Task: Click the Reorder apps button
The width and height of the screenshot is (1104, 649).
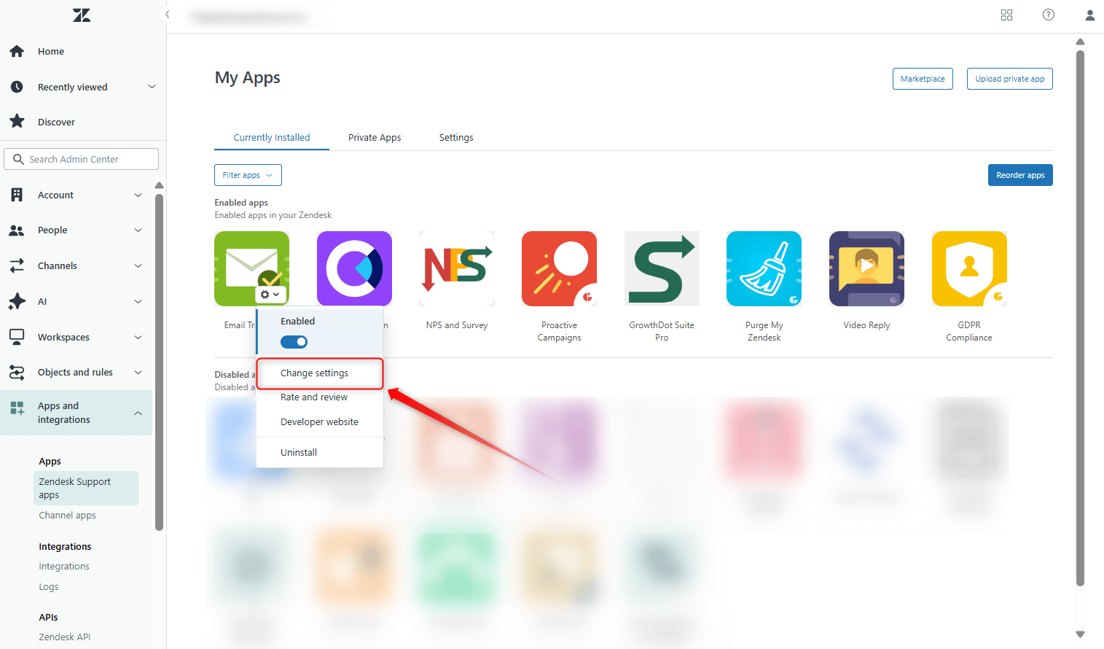Action: [1020, 175]
